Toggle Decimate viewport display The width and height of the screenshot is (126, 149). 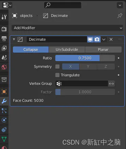[x=90, y=39]
